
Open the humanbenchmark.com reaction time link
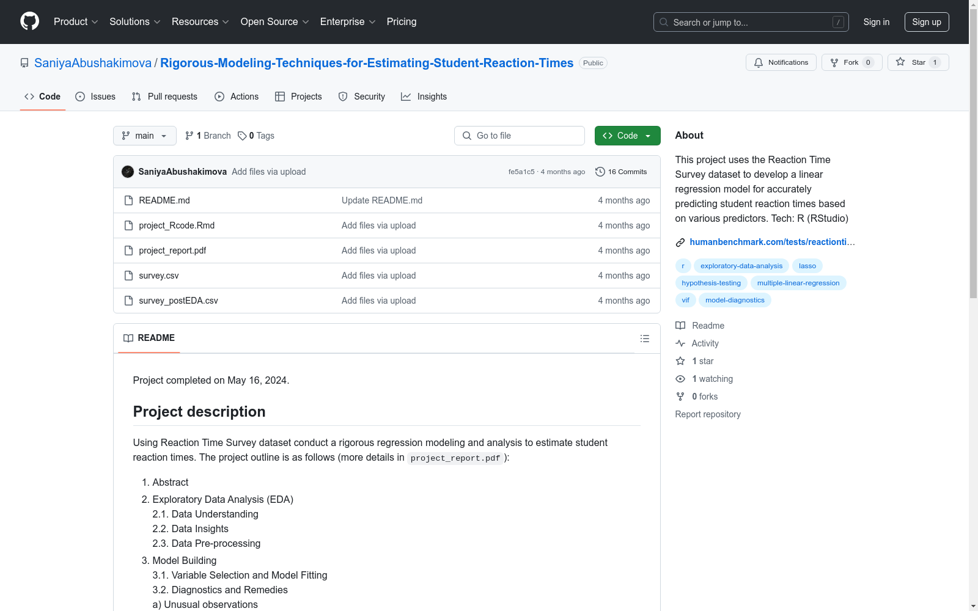772,242
